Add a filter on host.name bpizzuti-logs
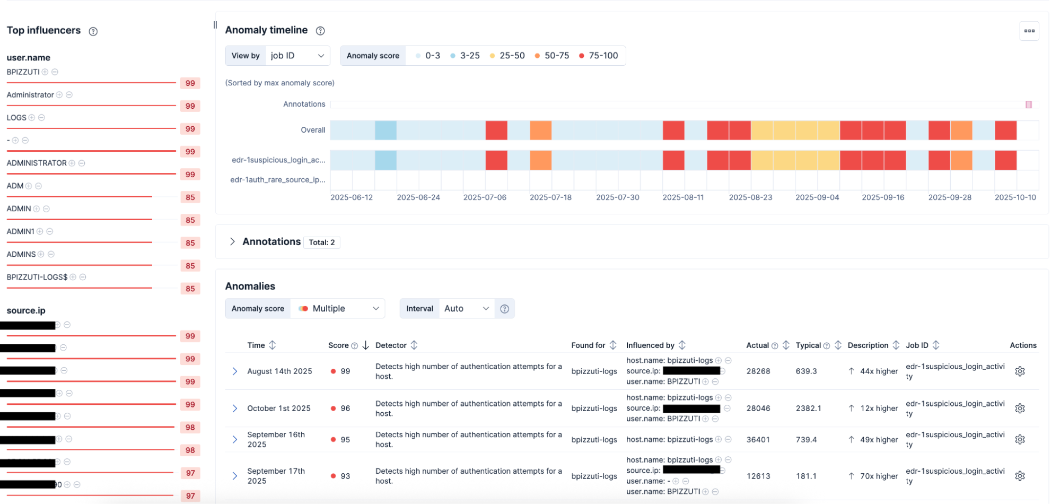This screenshot has width=1060, height=504. click(x=720, y=360)
